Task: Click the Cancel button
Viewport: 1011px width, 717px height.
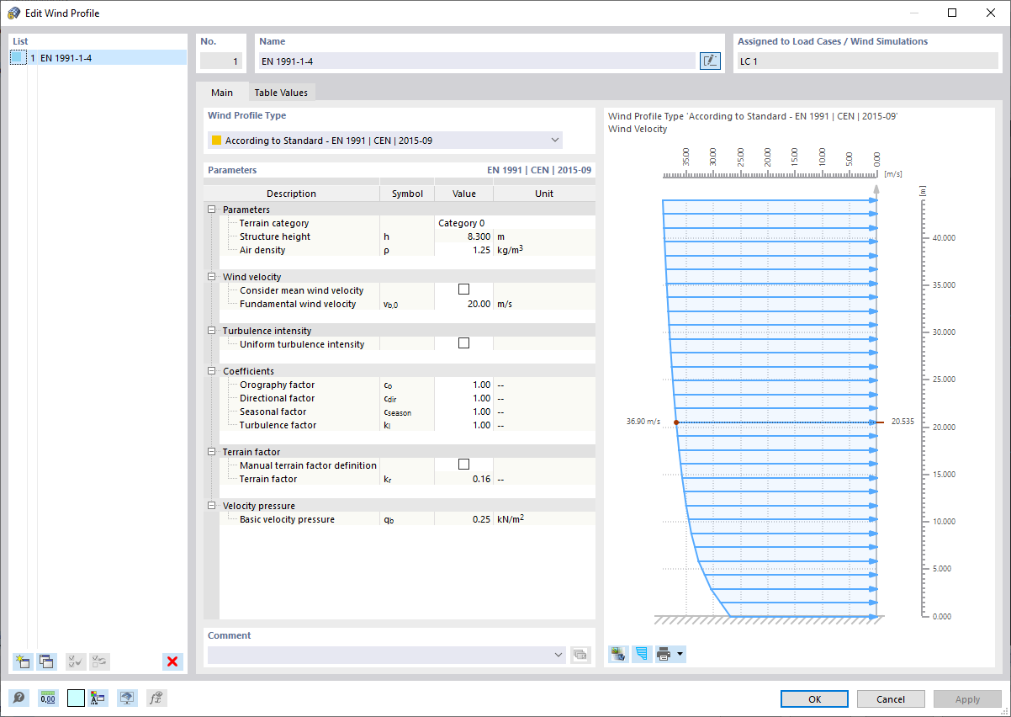Action: pyautogui.click(x=891, y=699)
